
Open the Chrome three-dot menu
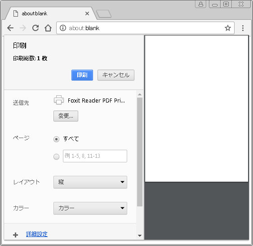pos(243,28)
